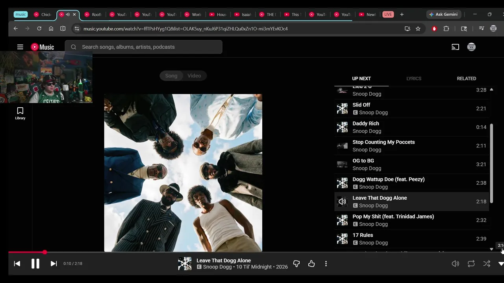Play Dogg Wattup Doe (feat. Peezy)

click(411, 183)
